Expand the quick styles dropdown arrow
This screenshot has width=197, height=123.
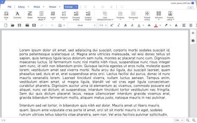pos(64,25)
